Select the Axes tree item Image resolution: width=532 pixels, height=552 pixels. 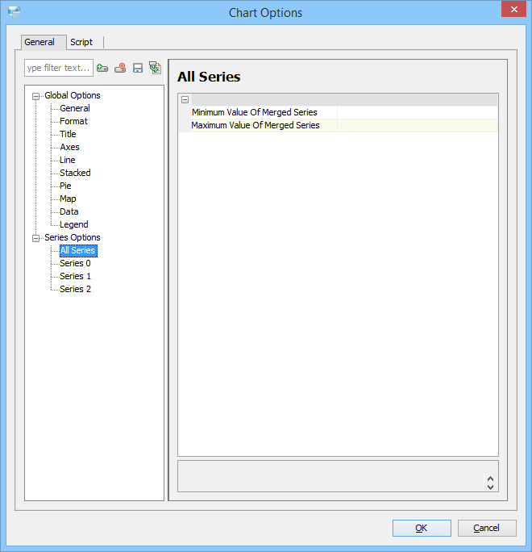click(69, 147)
